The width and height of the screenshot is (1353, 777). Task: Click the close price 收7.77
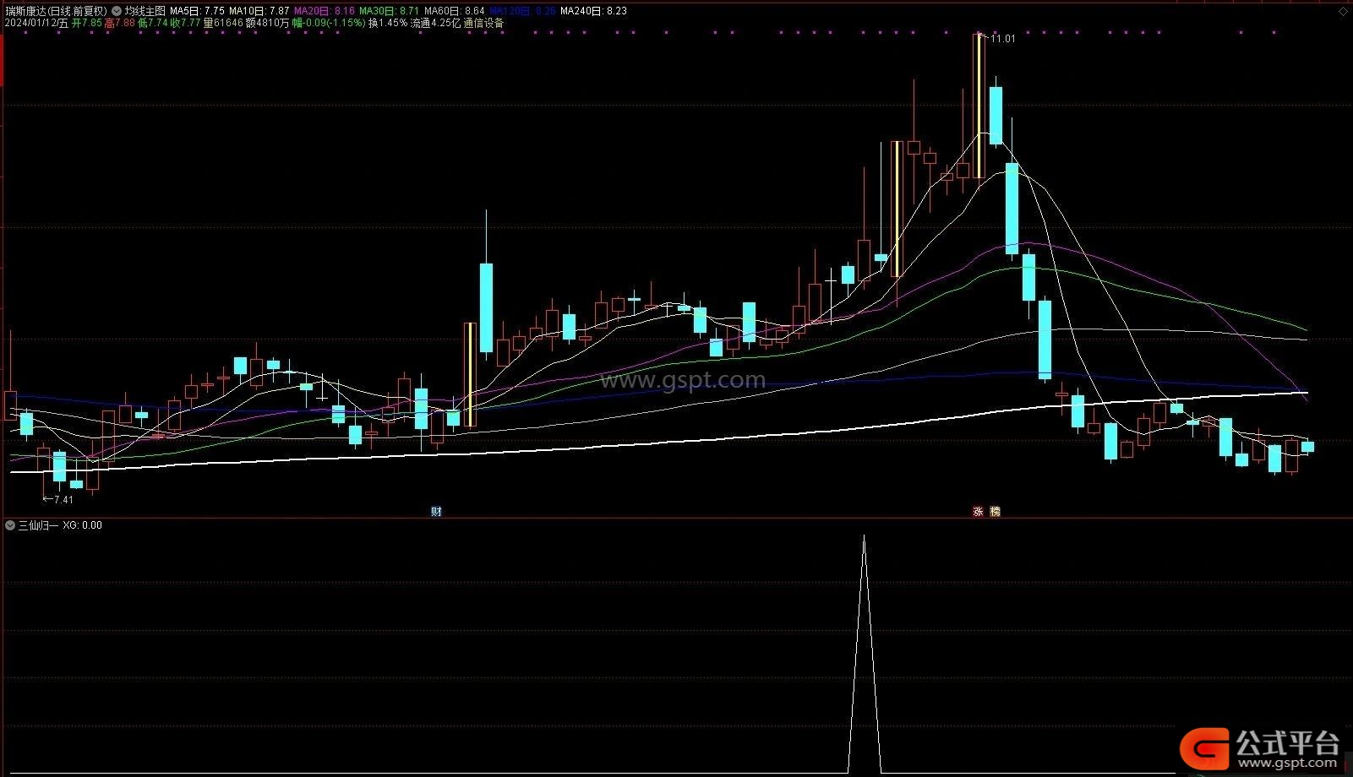185,23
